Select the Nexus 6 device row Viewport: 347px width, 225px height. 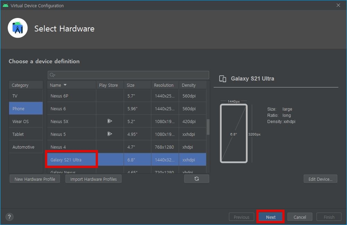click(127, 109)
